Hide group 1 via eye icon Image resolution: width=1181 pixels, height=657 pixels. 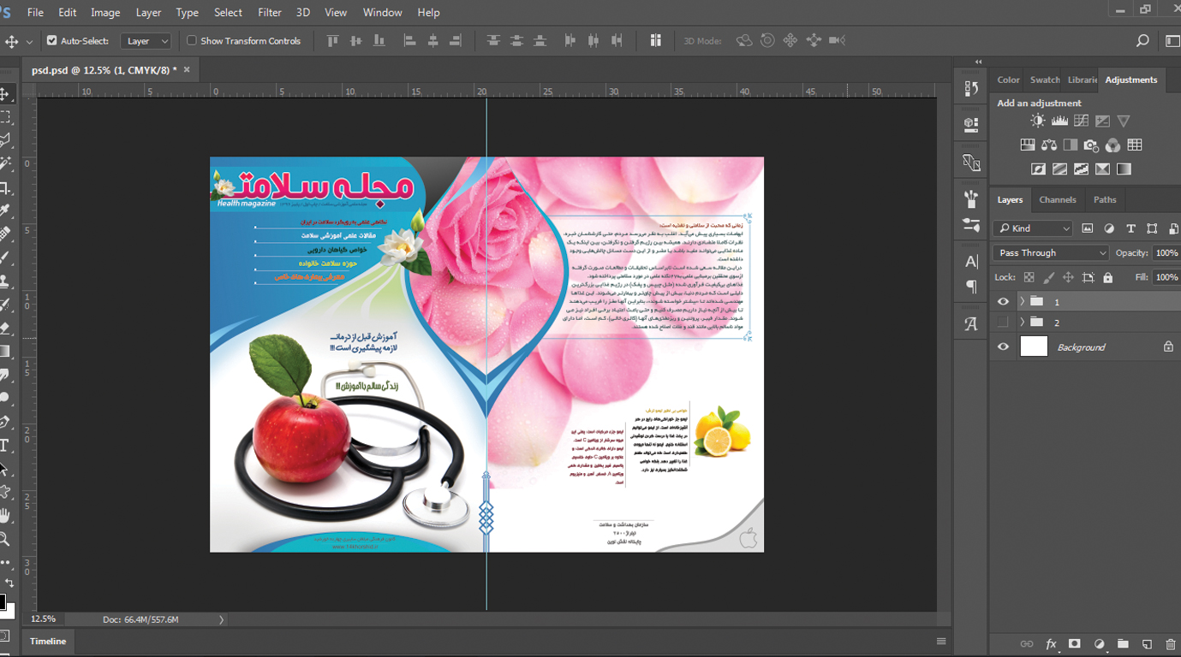pyautogui.click(x=1003, y=302)
